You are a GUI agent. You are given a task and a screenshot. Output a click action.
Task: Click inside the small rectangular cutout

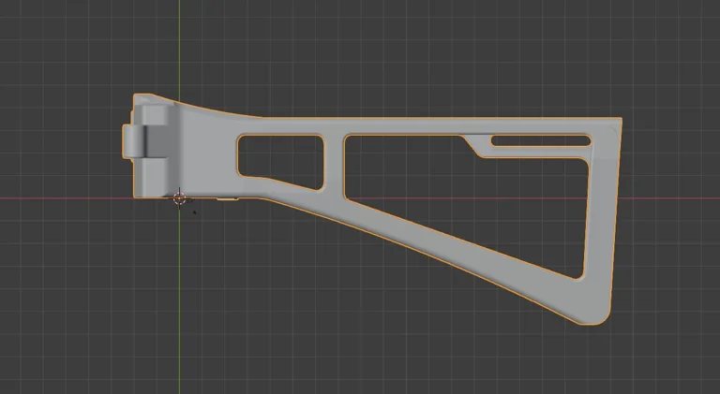(x=279, y=154)
